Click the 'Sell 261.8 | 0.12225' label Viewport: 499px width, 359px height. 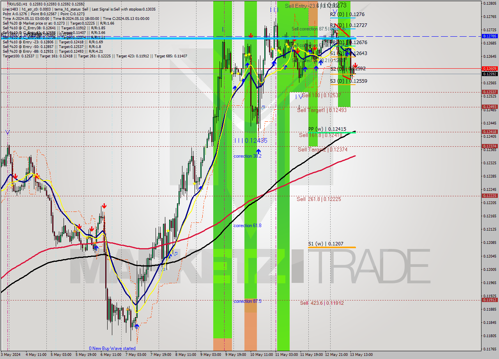319,199
